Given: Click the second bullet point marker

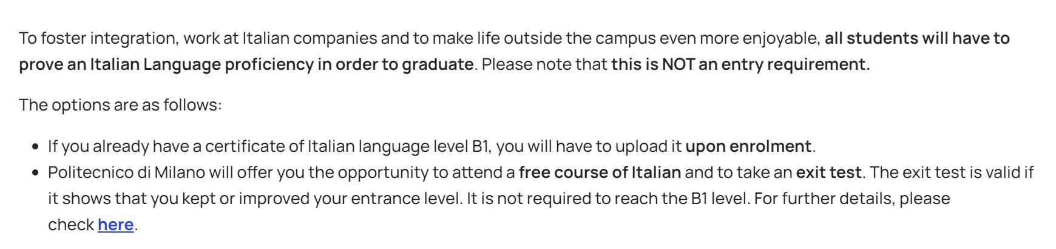Looking at the screenshot, I should (x=36, y=173).
